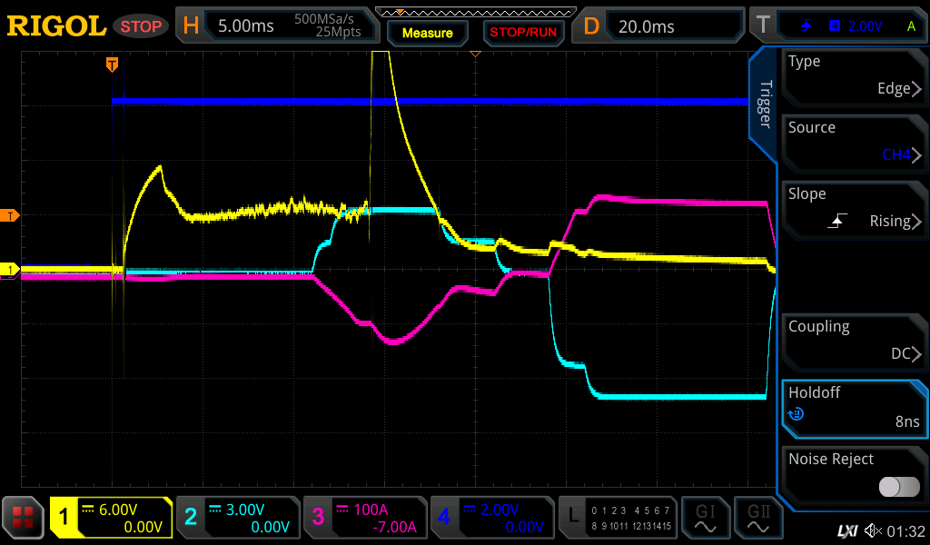This screenshot has height=545, width=930.
Task: Select the holdoff adjust knob icon
Action: pos(796,414)
